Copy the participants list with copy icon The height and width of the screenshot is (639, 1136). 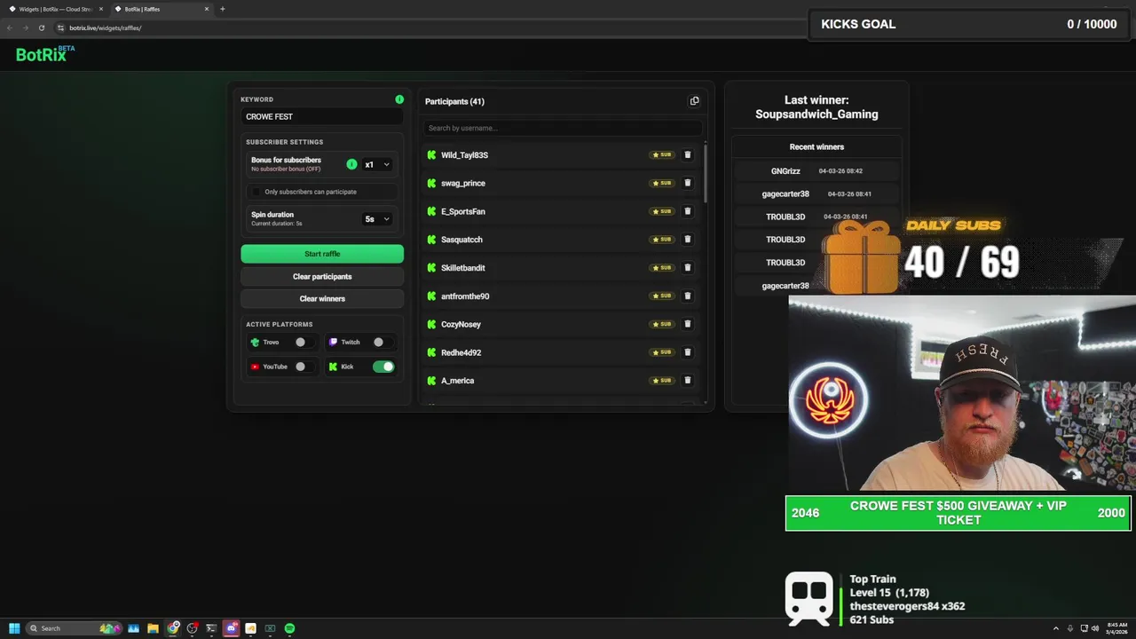point(694,101)
